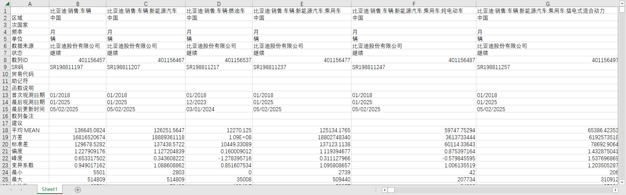Select cell '比亚迪:销售:车辆' in column B
Viewport: 626px width, 195px height.
pos(78,11)
